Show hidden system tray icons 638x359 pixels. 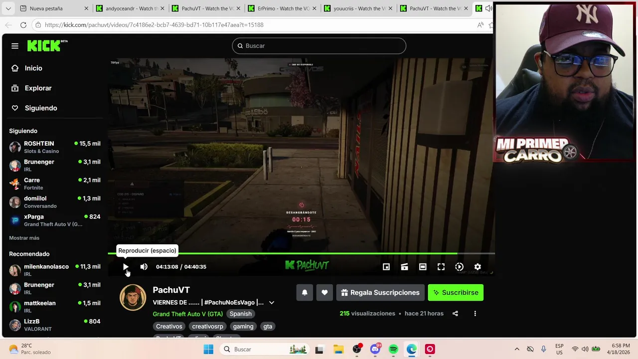coord(517,350)
